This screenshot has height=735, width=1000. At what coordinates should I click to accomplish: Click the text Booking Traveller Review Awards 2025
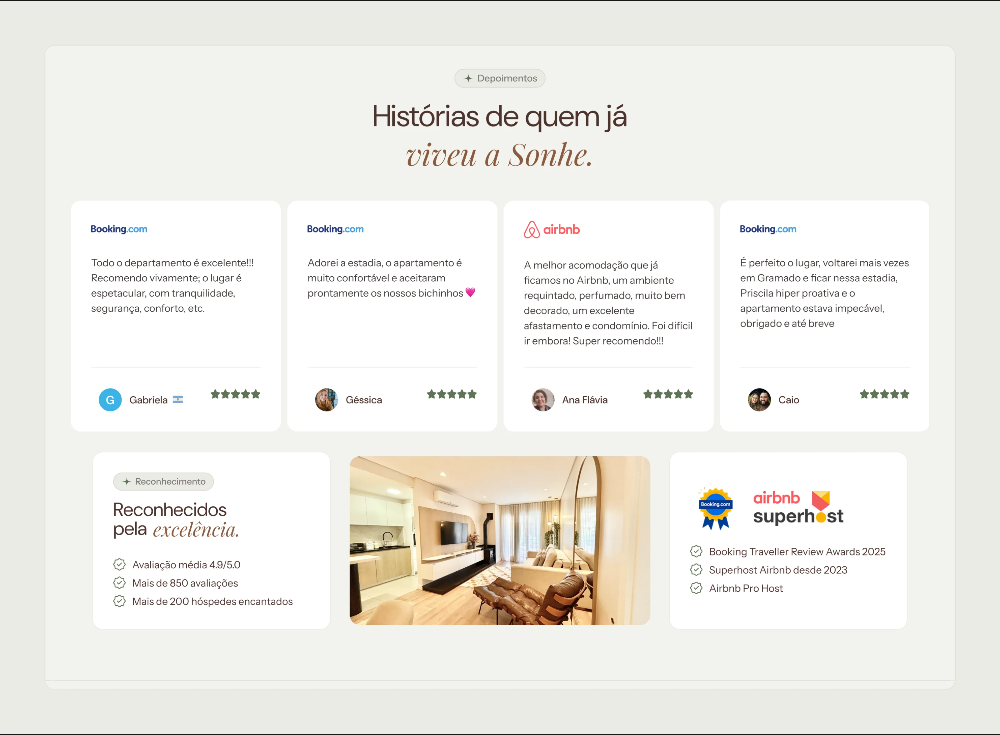pyautogui.click(x=797, y=552)
